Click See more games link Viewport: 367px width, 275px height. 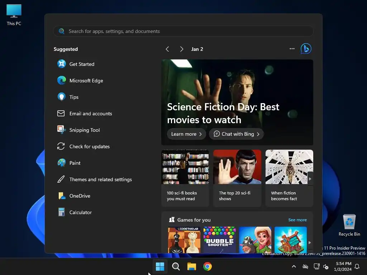click(297, 220)
